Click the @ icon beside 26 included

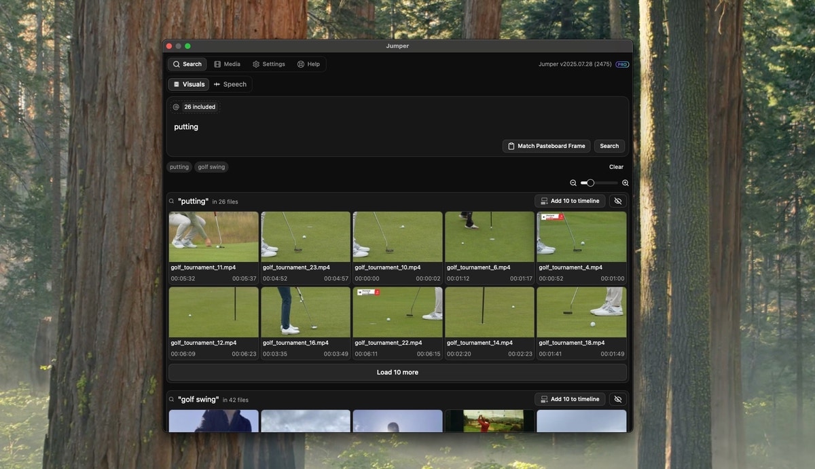pos(176,107)
